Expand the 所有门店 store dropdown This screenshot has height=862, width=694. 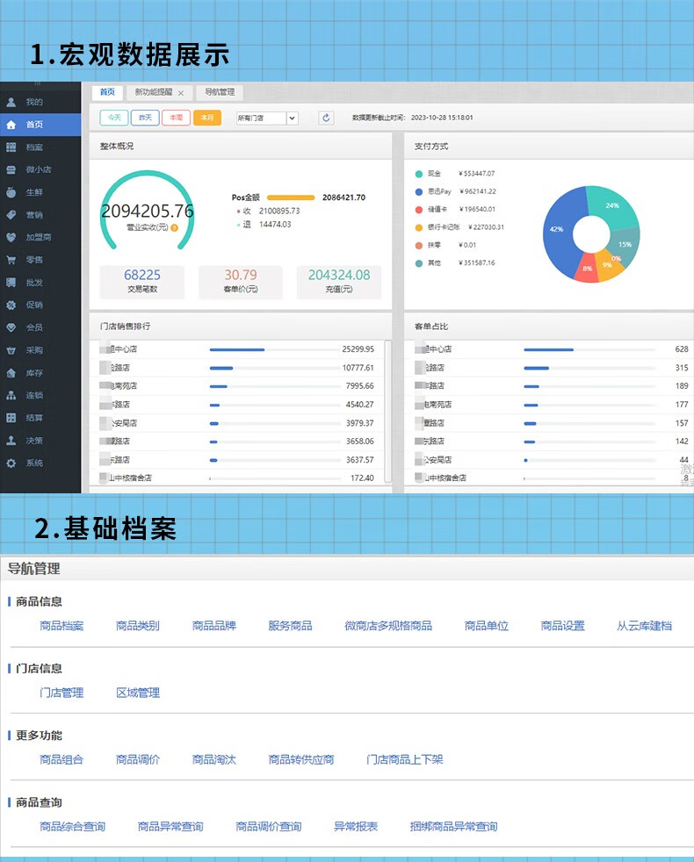click(293, 118)
